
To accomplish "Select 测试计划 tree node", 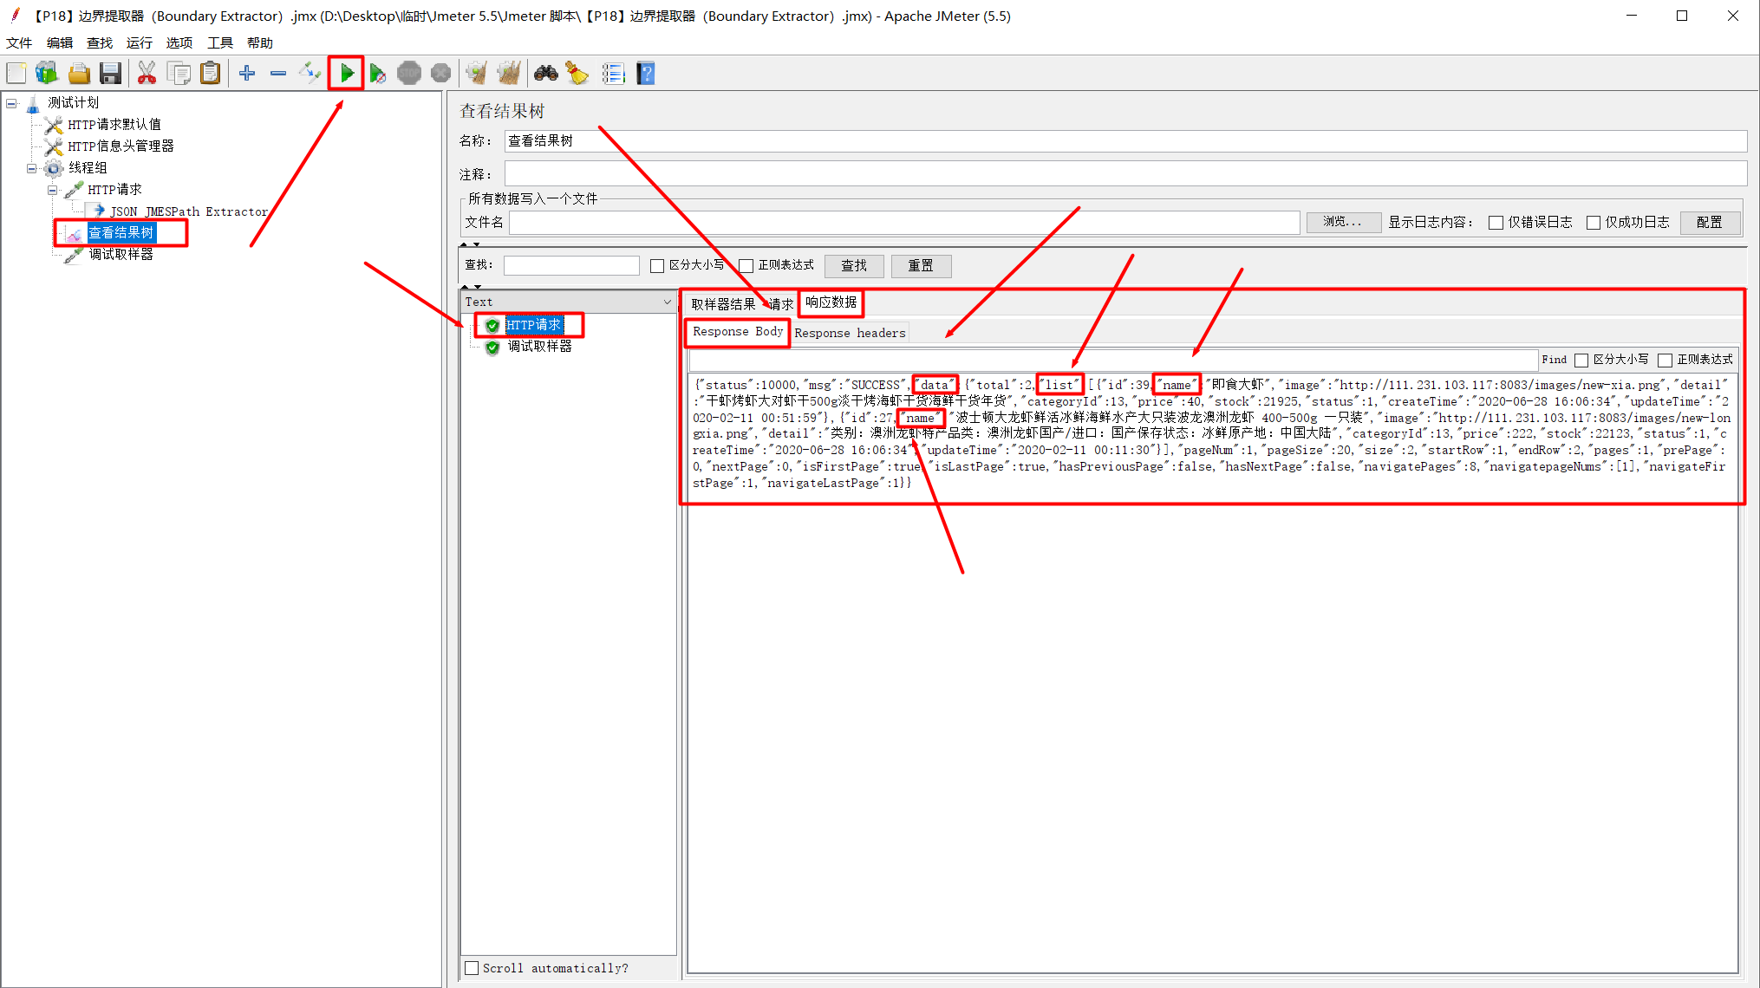I will (x=73, y=102).
